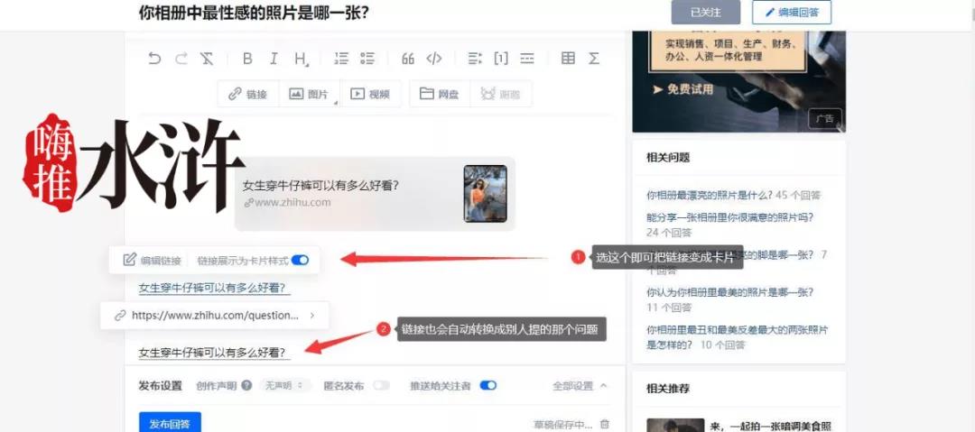Click the 相关推荐 section header

point(668,389)
